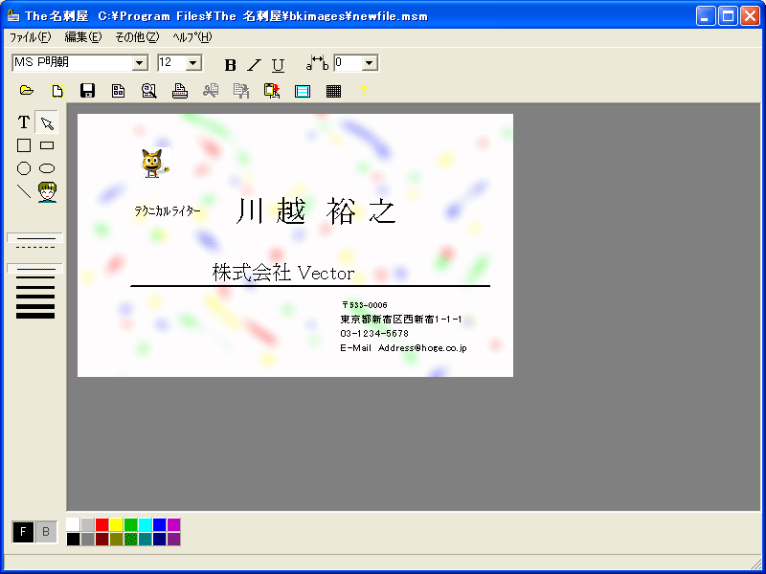
Task: Click the page layout icon beside the floppy disk
Action: pos(118,90)
